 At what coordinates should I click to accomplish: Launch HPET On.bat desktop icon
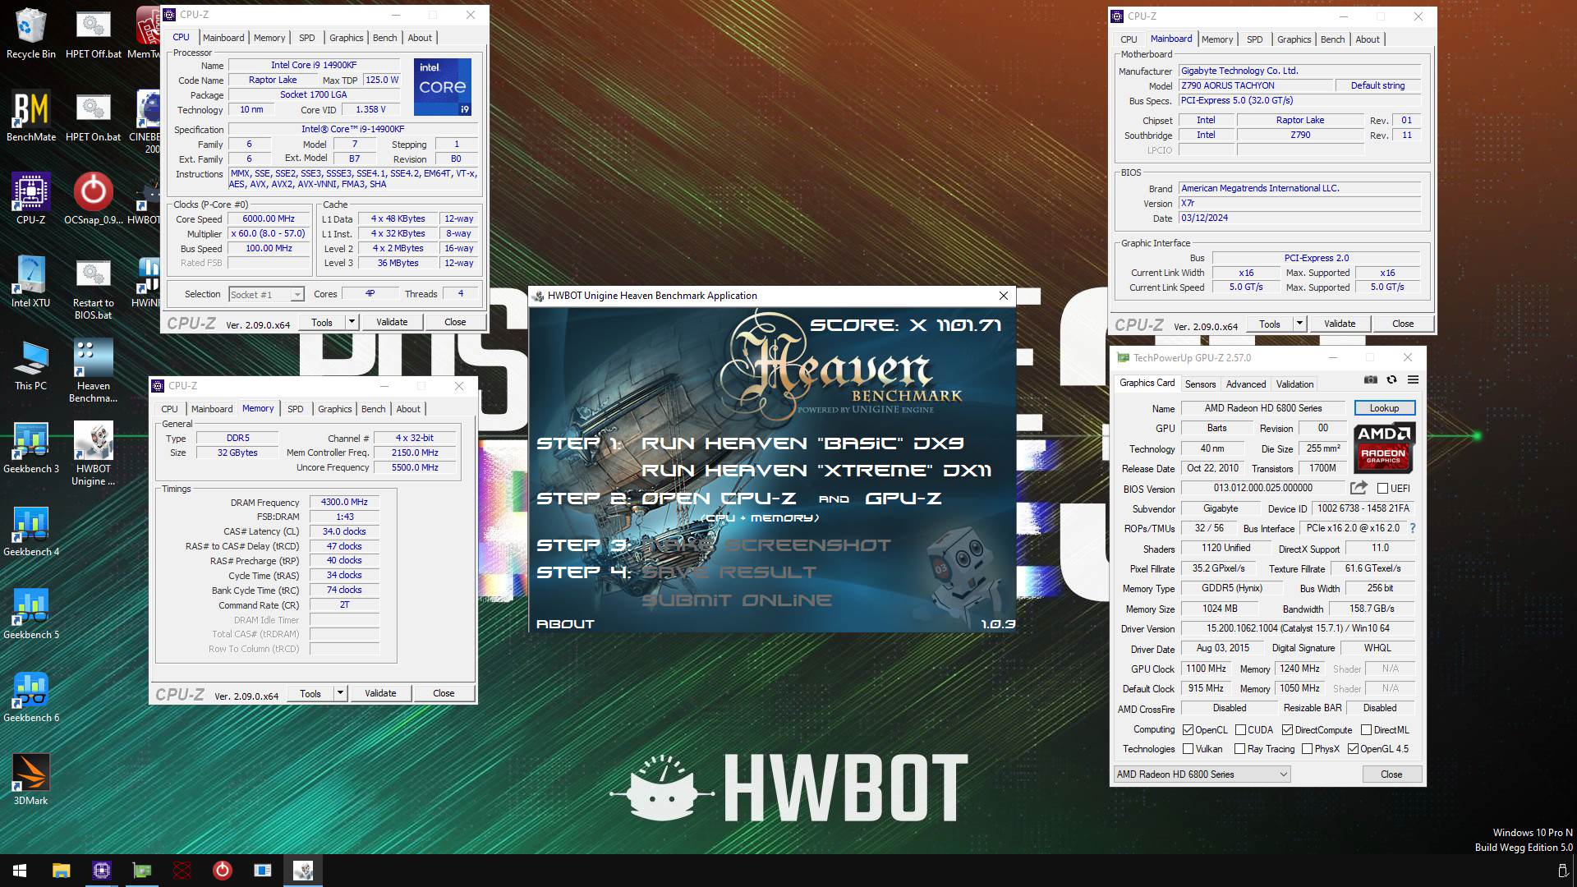point(93,116)
